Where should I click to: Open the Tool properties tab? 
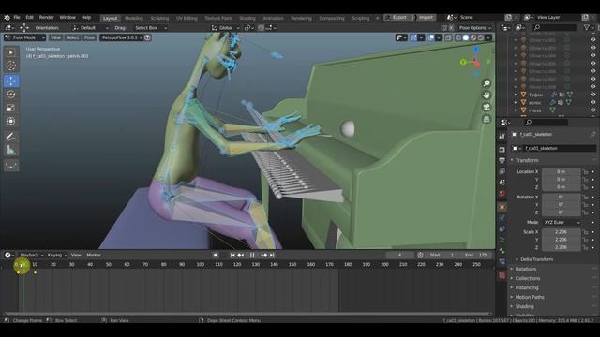[502, 137]
